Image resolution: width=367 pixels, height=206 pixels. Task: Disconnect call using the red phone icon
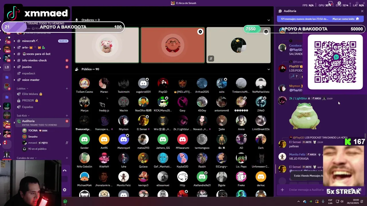65,171
